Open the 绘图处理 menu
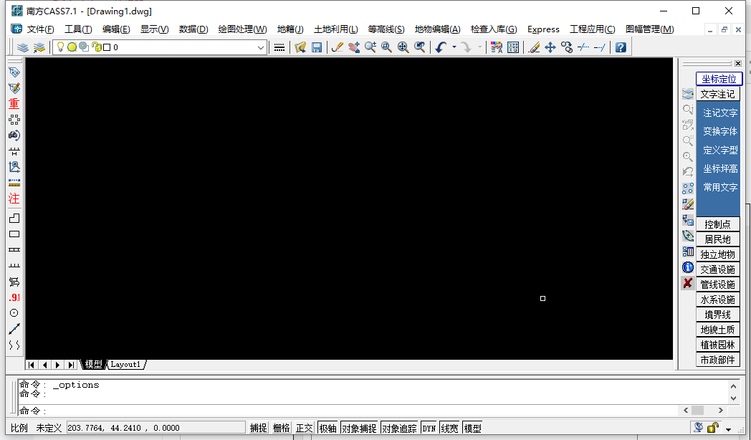Screen dimensions: 751x440 pyautogui.click(x=244, y=29)
